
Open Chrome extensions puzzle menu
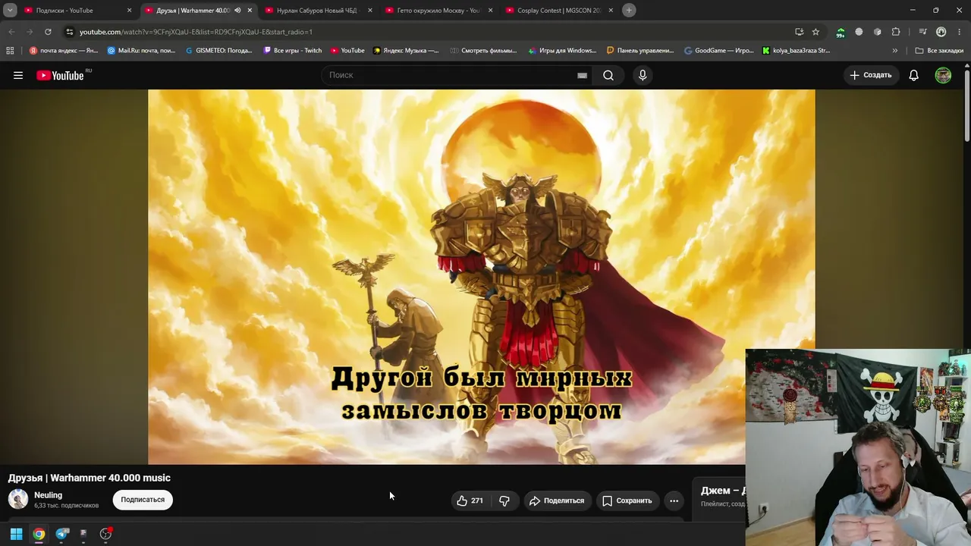click(896, 32)
